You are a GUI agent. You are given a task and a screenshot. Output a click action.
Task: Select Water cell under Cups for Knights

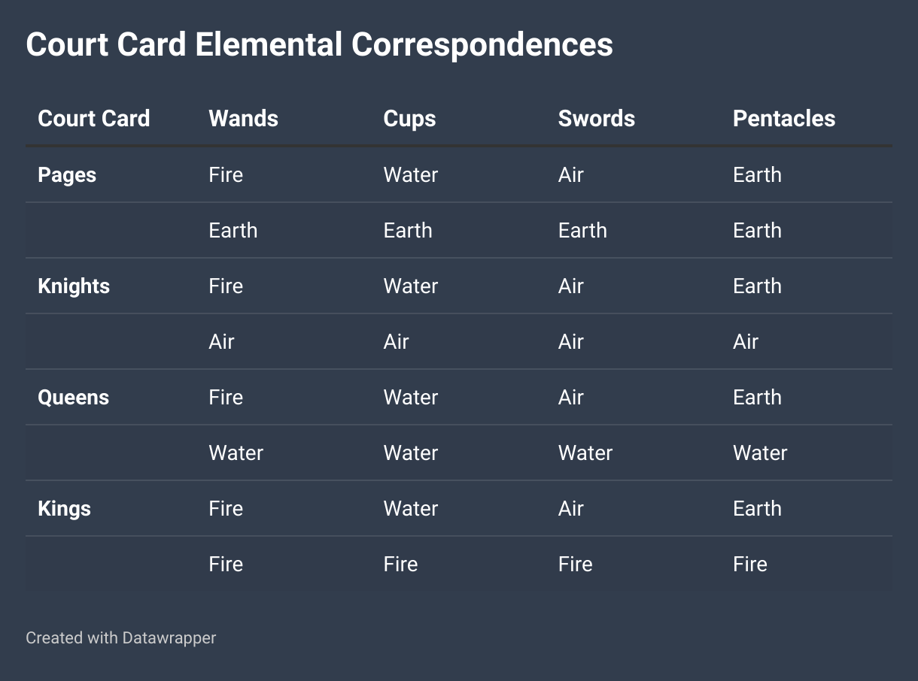[411, 286]
